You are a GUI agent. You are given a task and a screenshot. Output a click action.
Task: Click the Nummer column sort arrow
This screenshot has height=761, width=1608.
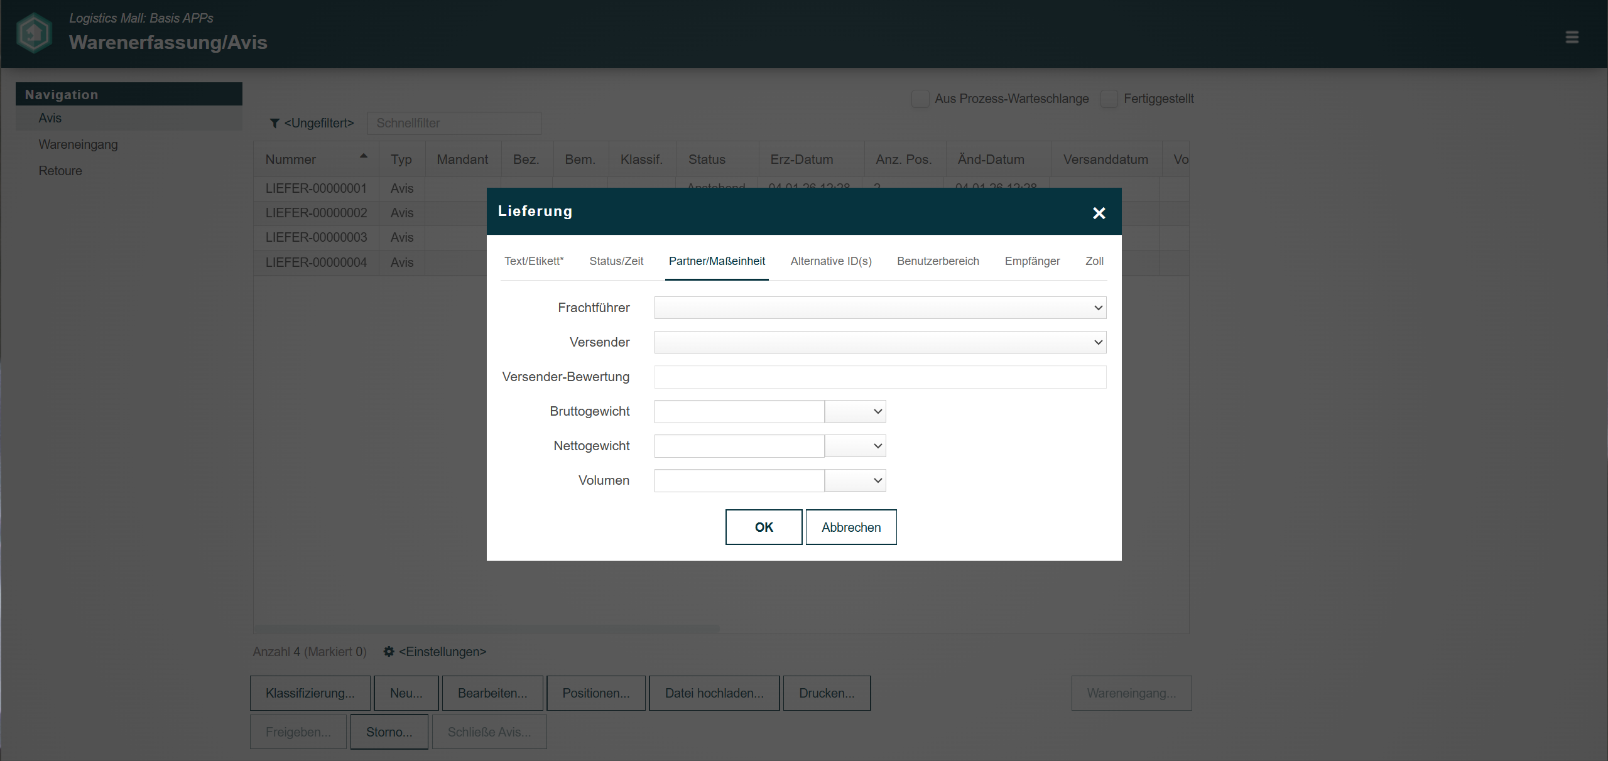[363, 156]
